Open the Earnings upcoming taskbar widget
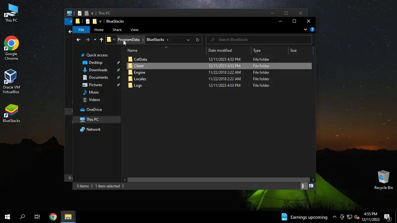Screen dimensions: 397x223 [x=304, y=217]
